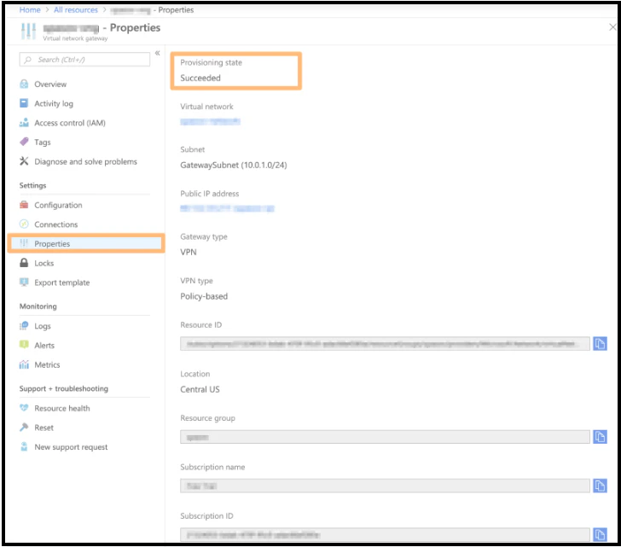Copy the Resource ID to clipboard
Screen dimensions: 621x547
600,343
